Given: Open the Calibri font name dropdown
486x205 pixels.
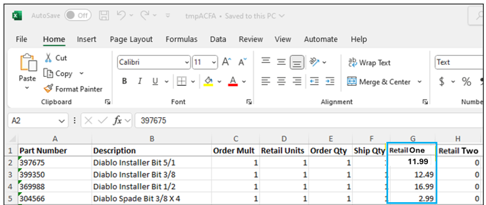Looking at the screenshot, I should [187, 62].
